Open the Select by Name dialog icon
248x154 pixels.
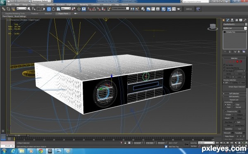click(x=33, y=9)
